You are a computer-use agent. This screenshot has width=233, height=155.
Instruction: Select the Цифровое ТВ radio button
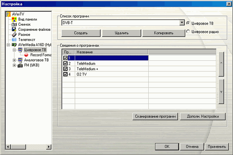point(188,23)
